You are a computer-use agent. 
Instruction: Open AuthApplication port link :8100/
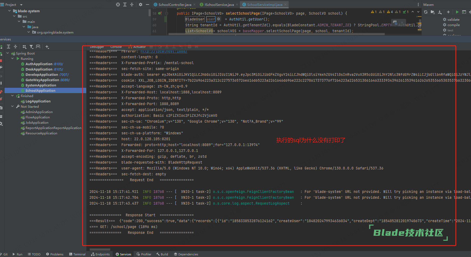tap(58, 64)
